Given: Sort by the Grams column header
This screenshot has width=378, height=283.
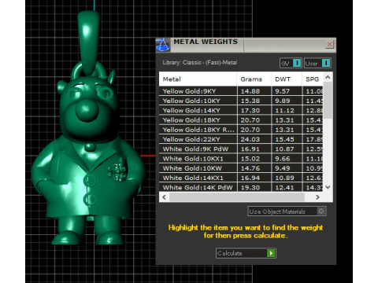Looking at the screenshot, I should click(254, 79).
